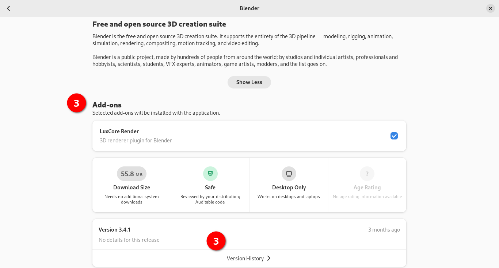The image size is (499, 268).
Task: Open details for Version 3.4.1
Action: (114, 230)
